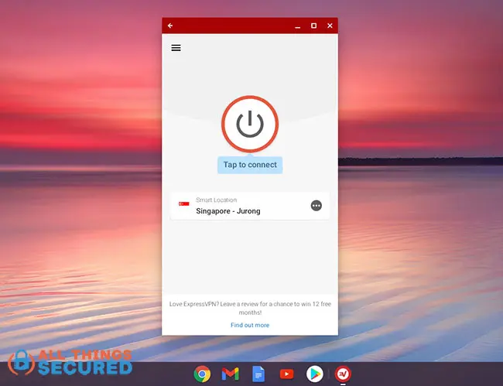Open location options with three-dot button
The width and height of the screenshot is (503, 386).
(317, 206)
